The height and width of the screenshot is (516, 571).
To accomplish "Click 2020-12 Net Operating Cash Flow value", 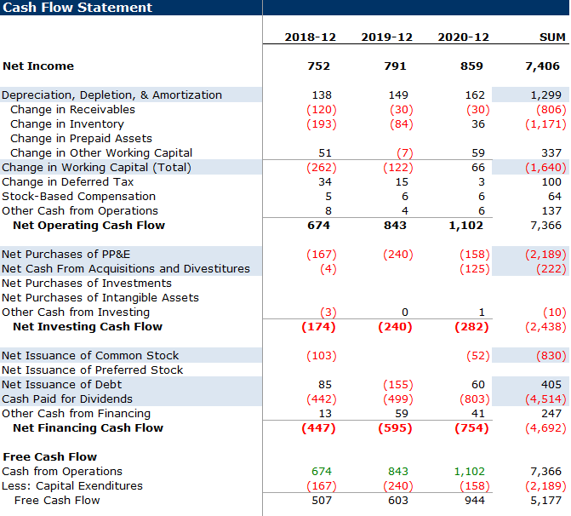I will (465, 226).
